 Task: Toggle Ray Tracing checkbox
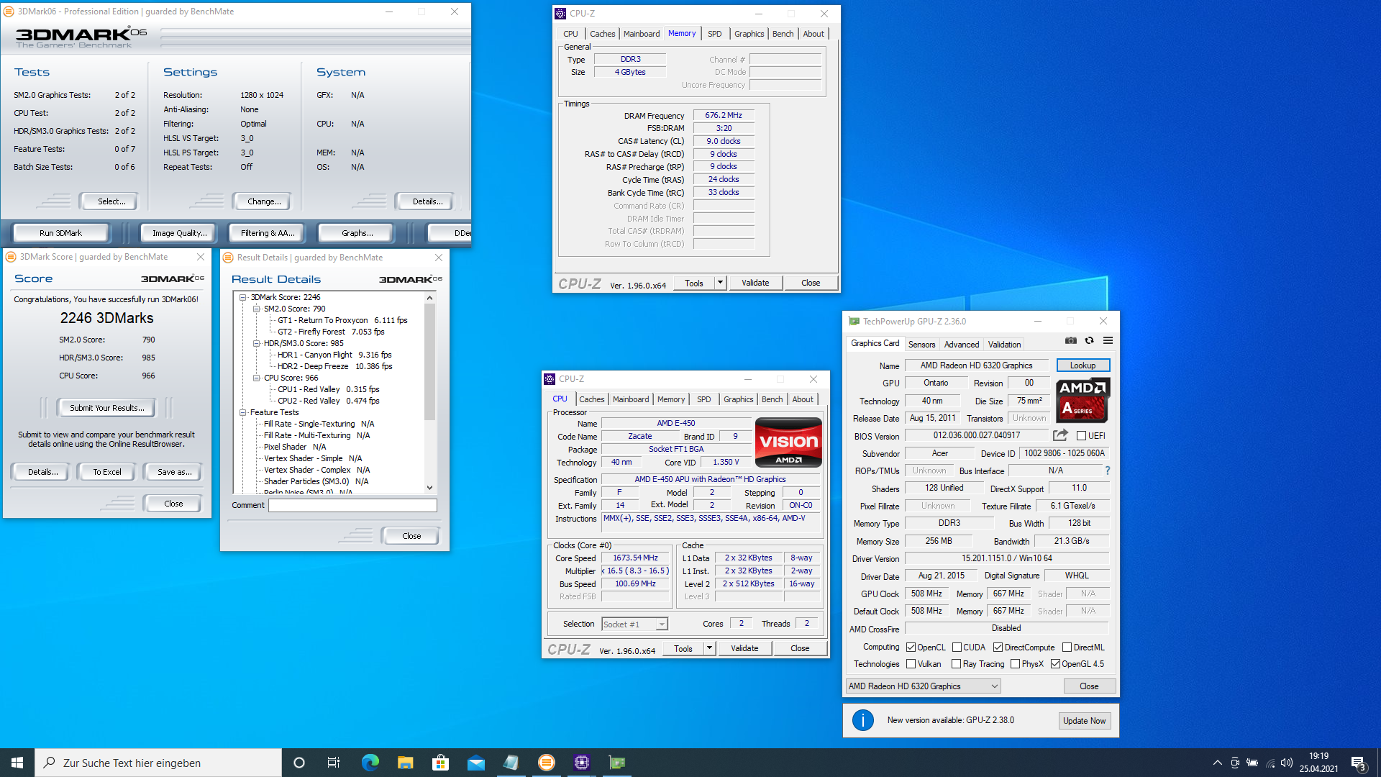click(956, 664)
